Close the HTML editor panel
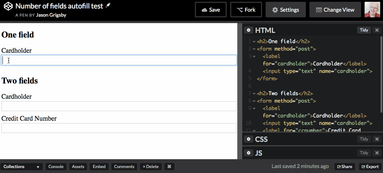The height and width of the screenshot is (173, 383). (x=377, y=30)
